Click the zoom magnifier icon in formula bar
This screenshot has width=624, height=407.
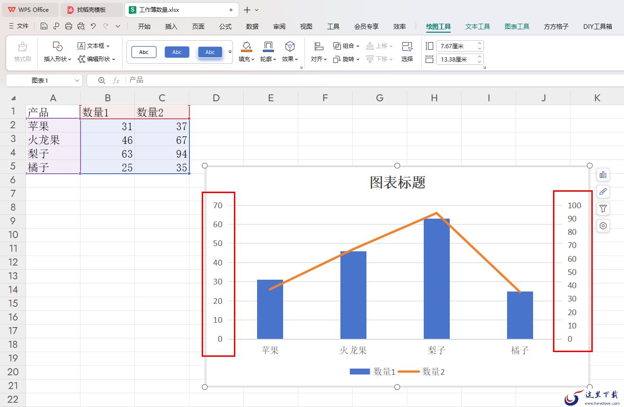click(102, 80)
